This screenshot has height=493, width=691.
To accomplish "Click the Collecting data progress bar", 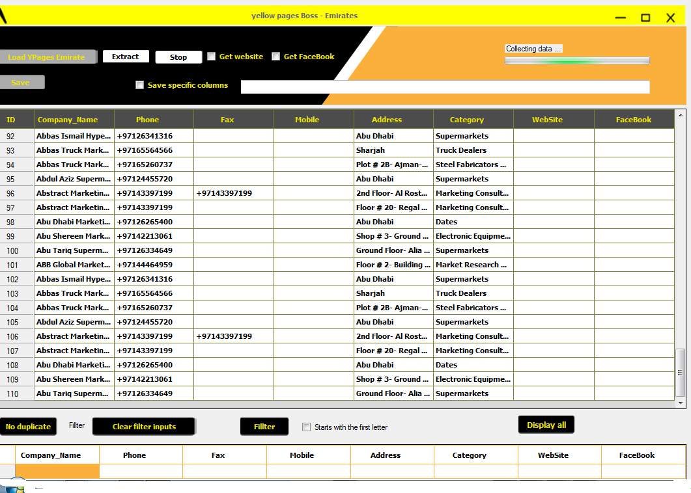I will [x=577, y=60].
